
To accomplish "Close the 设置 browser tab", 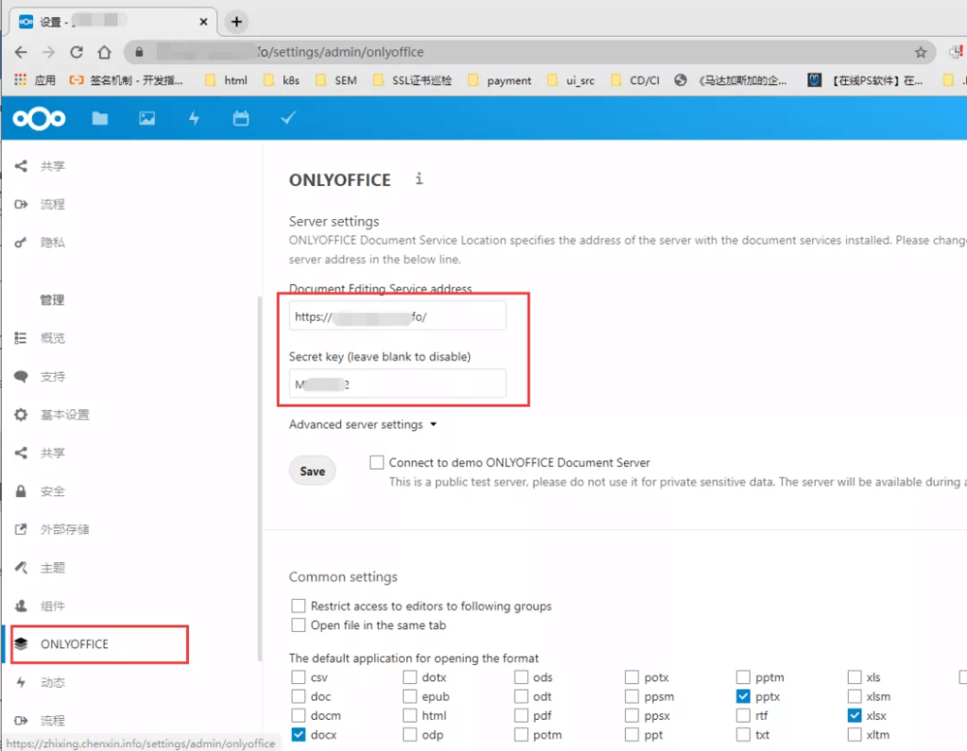I will coord(204,22).
